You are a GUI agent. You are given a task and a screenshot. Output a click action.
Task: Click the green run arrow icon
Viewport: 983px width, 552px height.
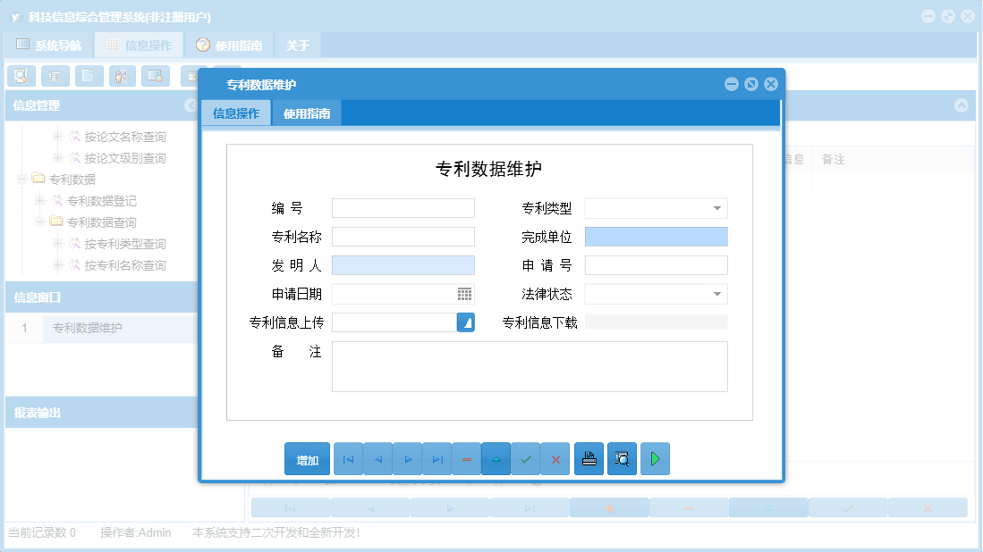(x=655, y=458)
